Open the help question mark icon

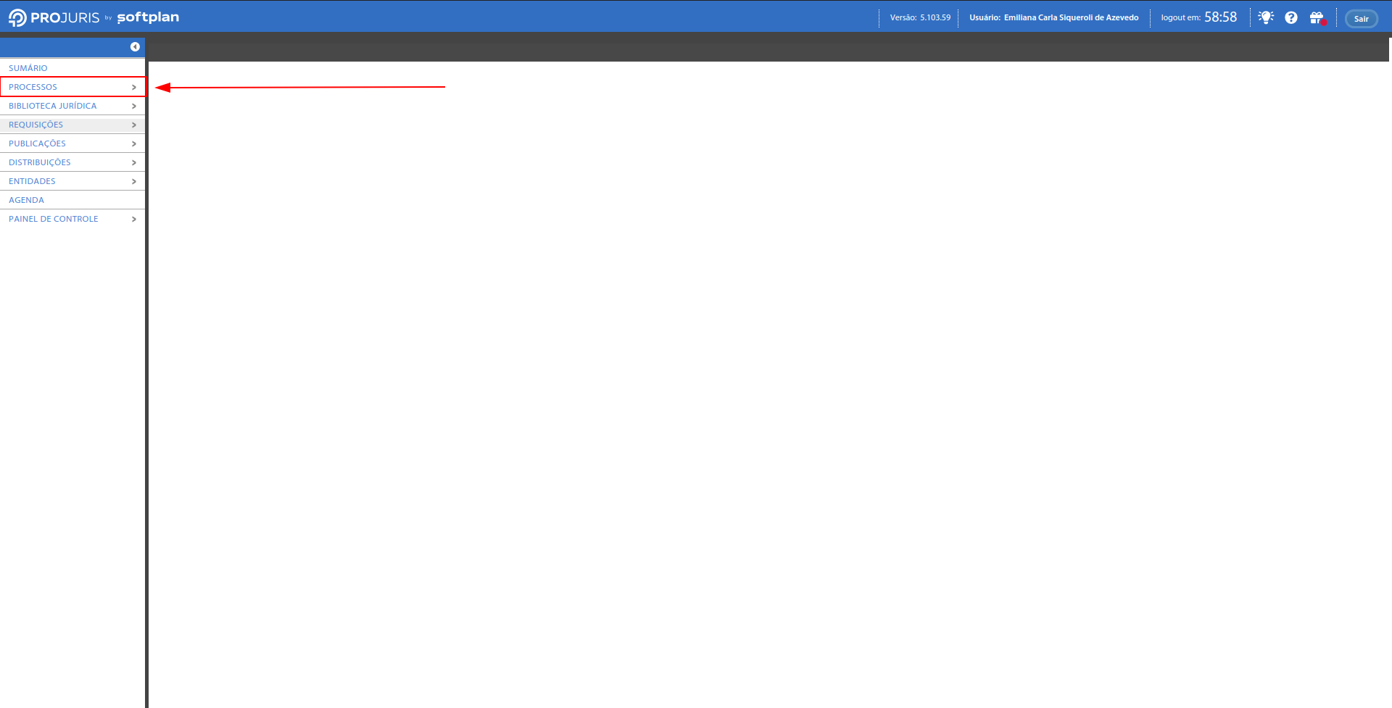tap(1291, 17)
